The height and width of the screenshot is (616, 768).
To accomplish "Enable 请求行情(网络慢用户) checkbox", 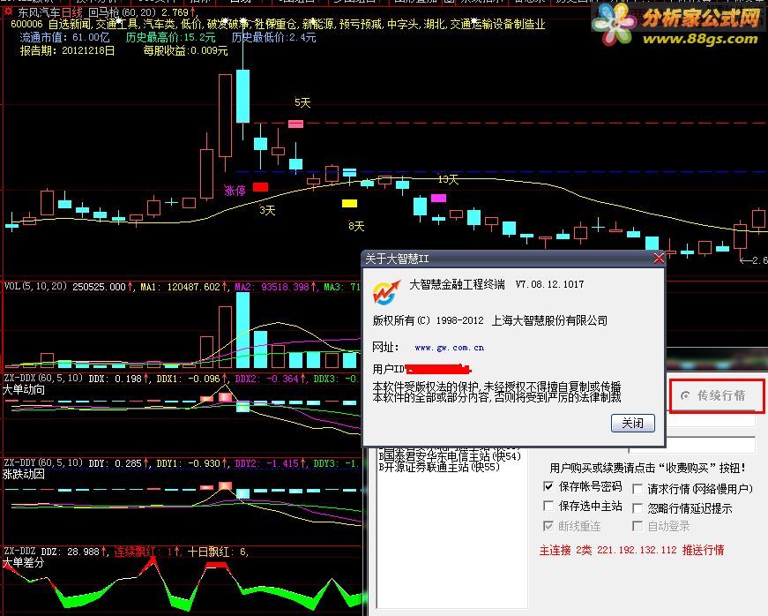I will click(x=638, y=489).
